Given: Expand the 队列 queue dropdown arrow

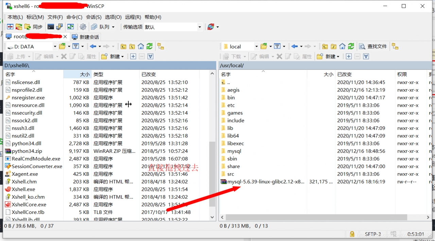Looking at the screenshot, I should pyautogui.click(x=113, y=27).
